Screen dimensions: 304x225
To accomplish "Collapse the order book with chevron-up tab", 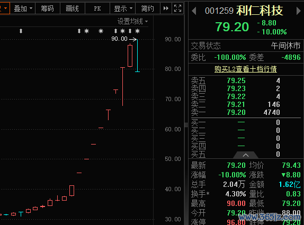I will pyautogui.click(x=246, y=155).
